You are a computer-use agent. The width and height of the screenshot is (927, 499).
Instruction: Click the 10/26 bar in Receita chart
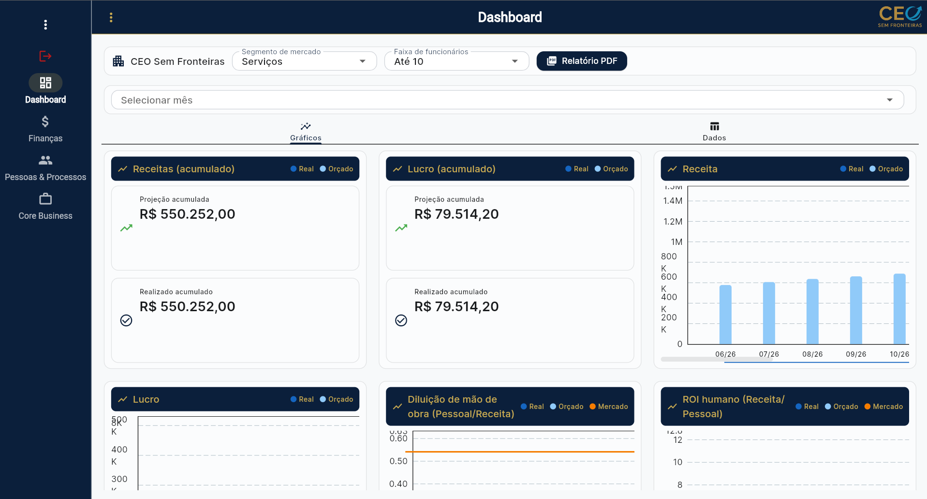click(899, 309)
